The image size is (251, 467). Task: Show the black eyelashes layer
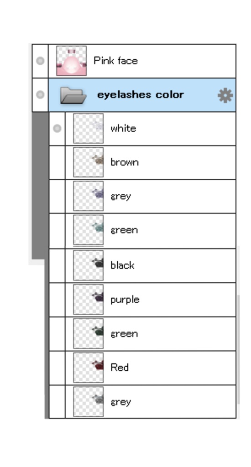[x=57, y=265]
